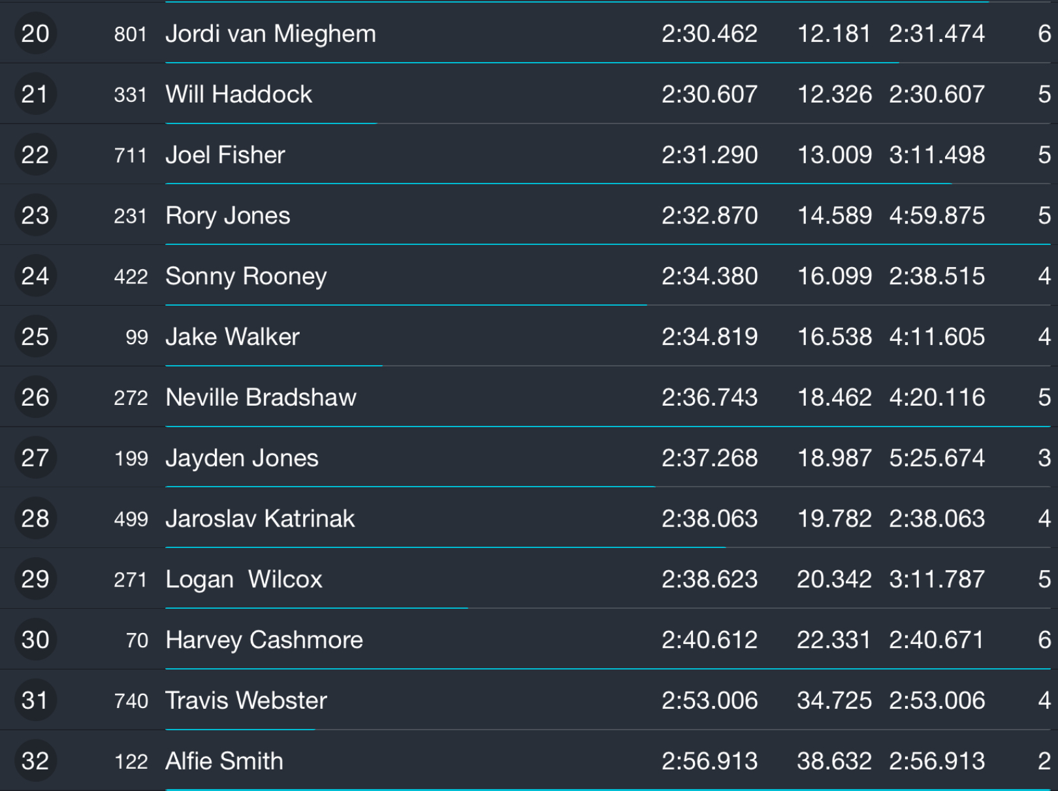Click the position 23 circle badge
Image resolution: width=1058 pixels, height=791 pixels.
pyautogui.click(x=35, y=216)
